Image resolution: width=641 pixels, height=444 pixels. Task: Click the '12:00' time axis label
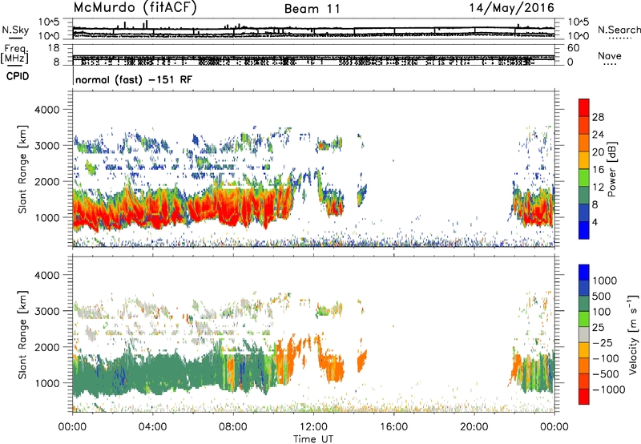click(x=313, y=427)
